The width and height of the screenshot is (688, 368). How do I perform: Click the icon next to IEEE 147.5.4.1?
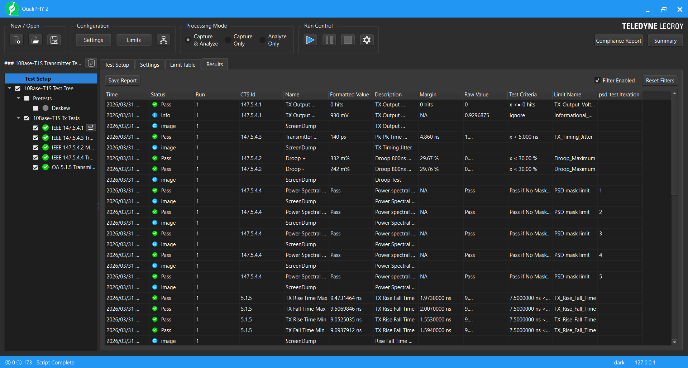(91, 128)
